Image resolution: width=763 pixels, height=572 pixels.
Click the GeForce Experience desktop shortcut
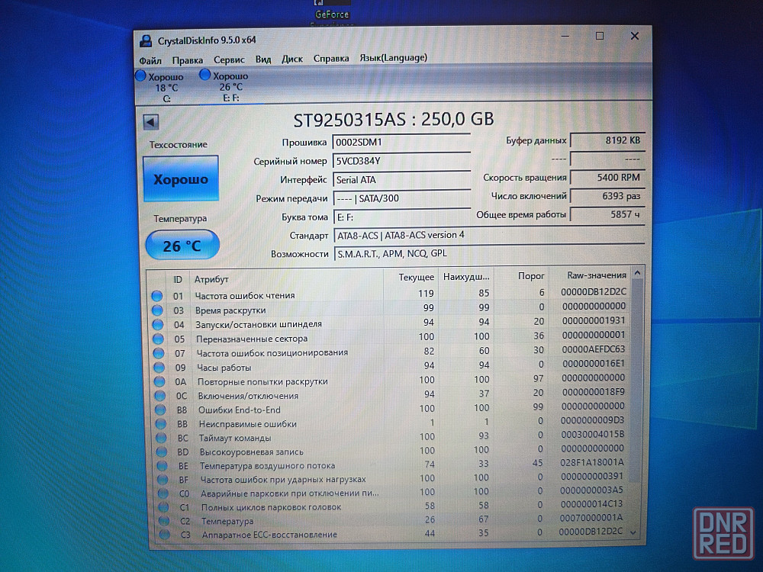(331, 13)
